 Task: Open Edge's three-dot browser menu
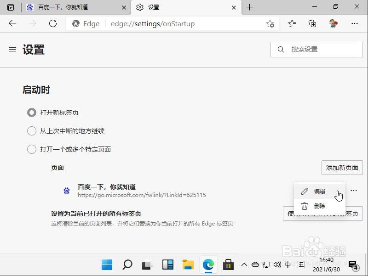pos(355,23)
